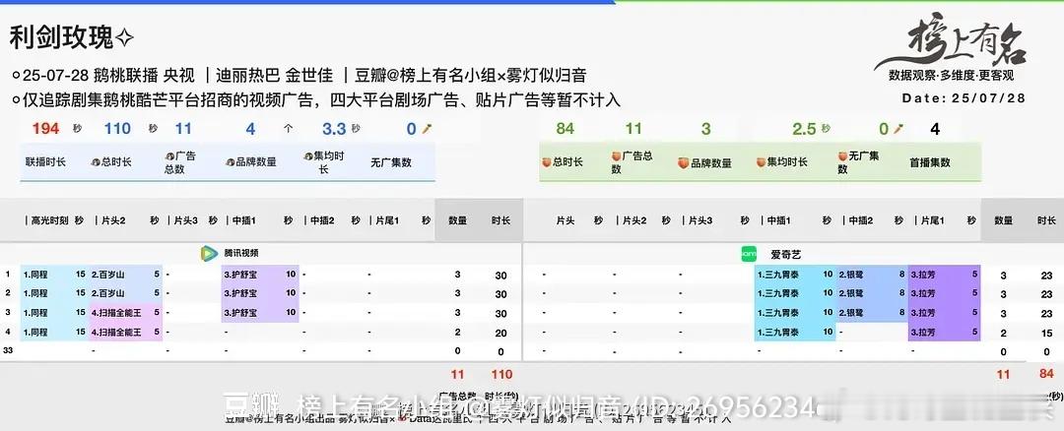Select 1.同程 cell in row 1
The width and height of the screenshot is (1064, 431).
click(55, 275)
